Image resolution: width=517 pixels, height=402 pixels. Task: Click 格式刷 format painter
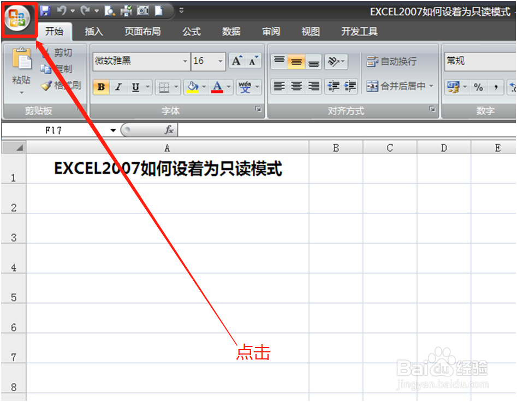(x=61, y=85)
